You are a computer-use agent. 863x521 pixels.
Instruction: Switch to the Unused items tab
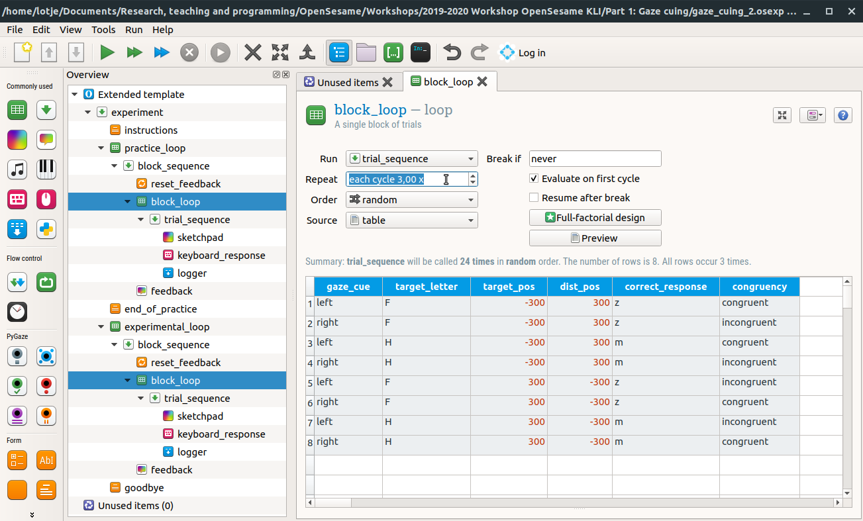(349, 82)
